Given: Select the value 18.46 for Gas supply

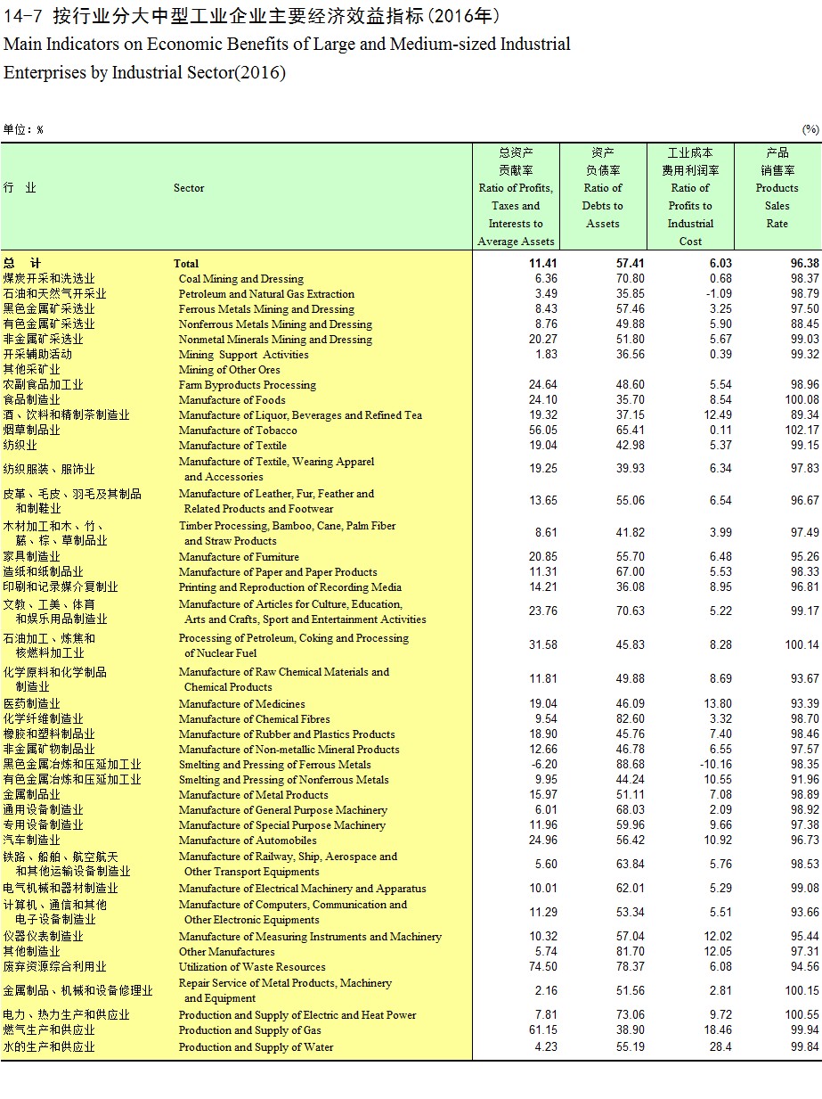Looking at the screenshot, I should (718, 1030).
